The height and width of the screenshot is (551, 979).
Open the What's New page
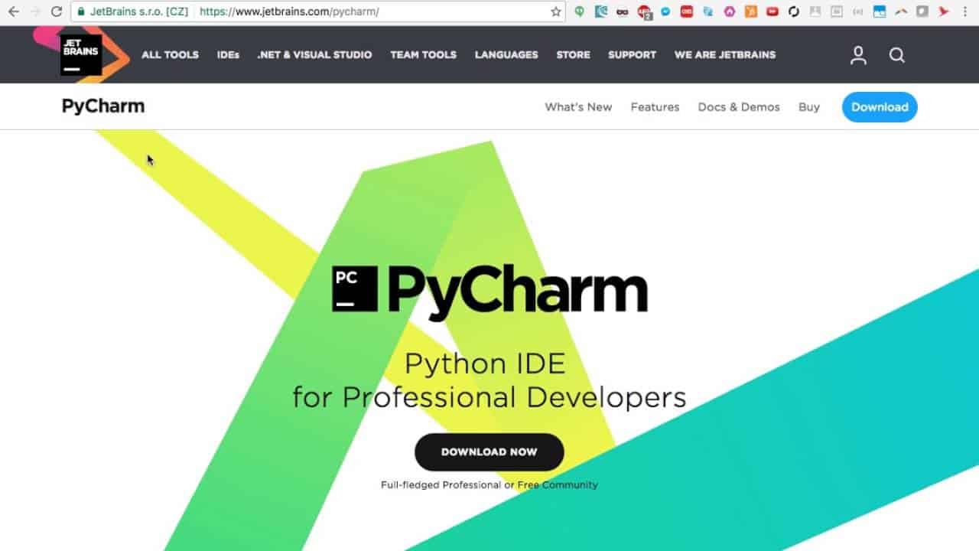coord(578,107)
